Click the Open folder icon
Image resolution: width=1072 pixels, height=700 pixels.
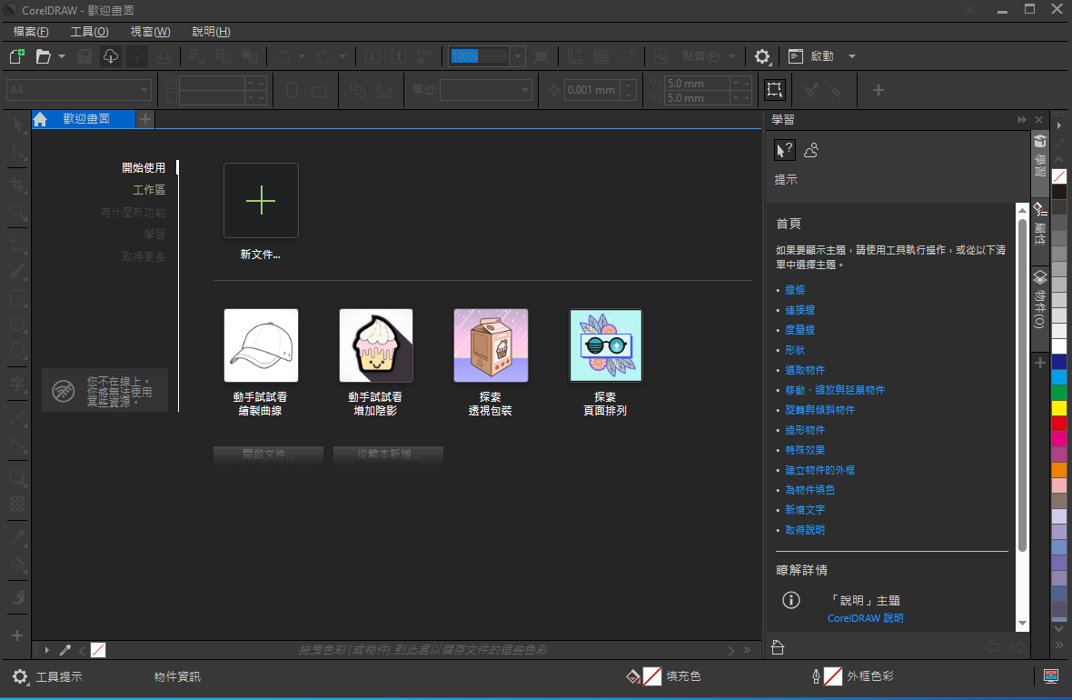point(43,56)
